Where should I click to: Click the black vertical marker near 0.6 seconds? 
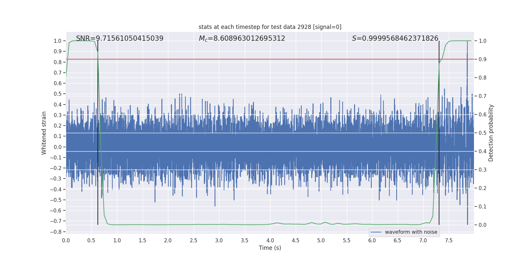point(98,133)
